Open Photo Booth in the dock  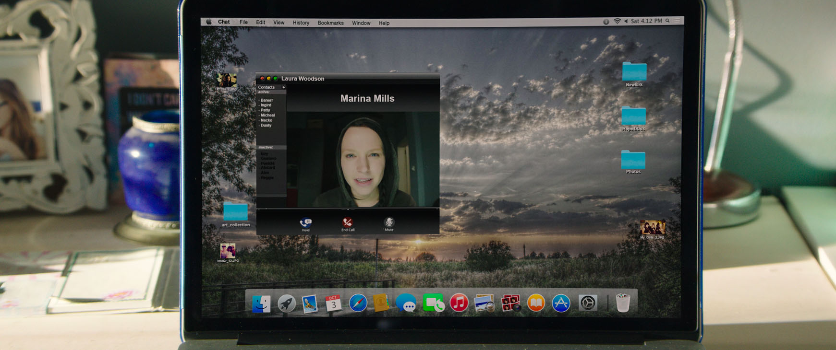[x=510, y=303]
